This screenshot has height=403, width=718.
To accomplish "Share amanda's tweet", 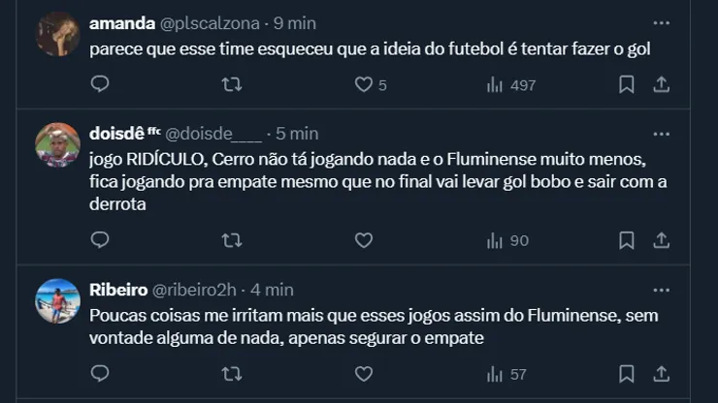I will click(661, 84).
